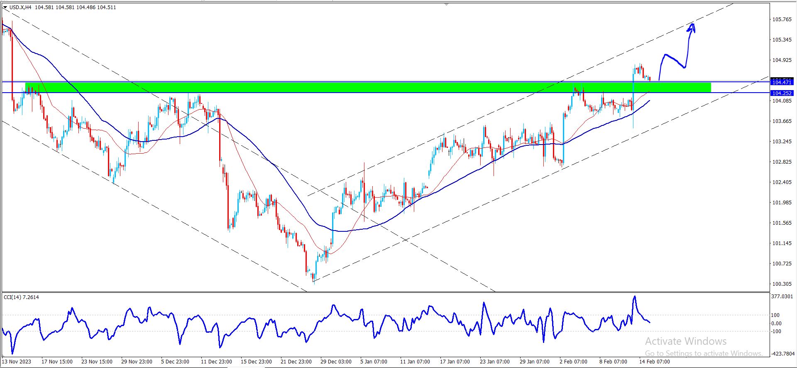This screenshot has width=797, height=368.
Task: Click the 100.725 price axis label
Action: tap(782, 264)
